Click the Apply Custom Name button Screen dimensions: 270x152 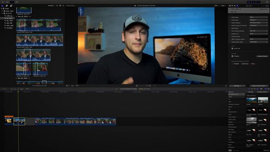(259, 86)
